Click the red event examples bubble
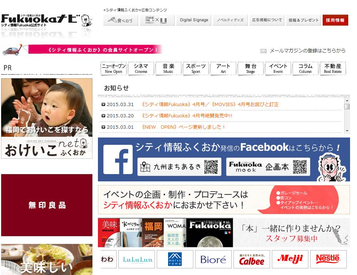The image size is (357, 275). 304,200
